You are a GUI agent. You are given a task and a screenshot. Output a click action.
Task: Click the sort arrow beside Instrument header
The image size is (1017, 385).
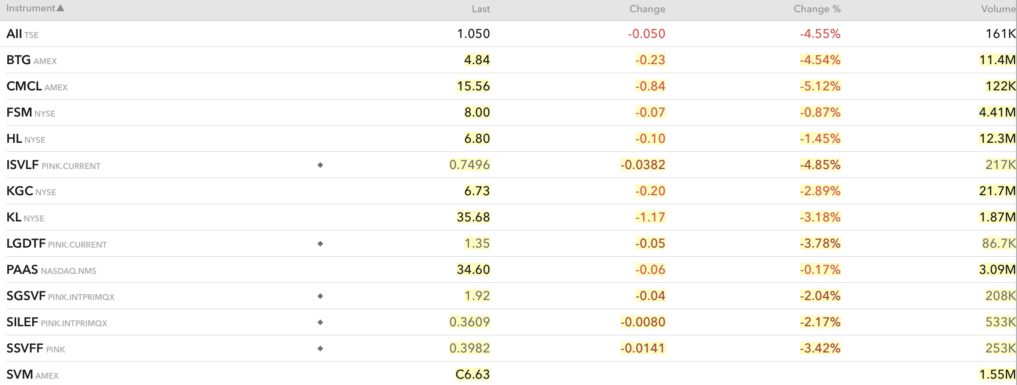[x=61, y=8]
